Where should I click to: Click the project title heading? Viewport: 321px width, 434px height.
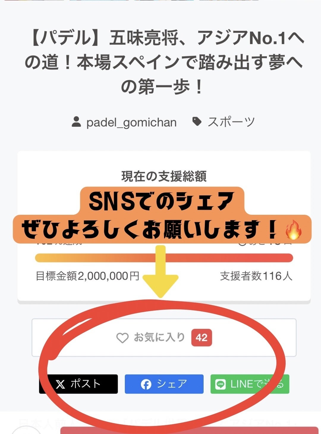pos(164,62)
